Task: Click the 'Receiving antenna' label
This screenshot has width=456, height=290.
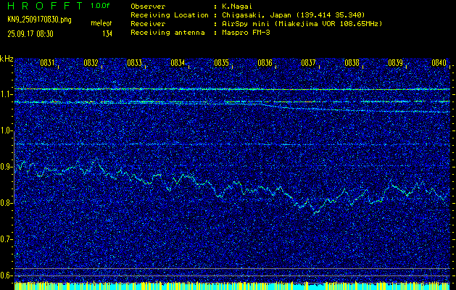Action: pos(167,33)
